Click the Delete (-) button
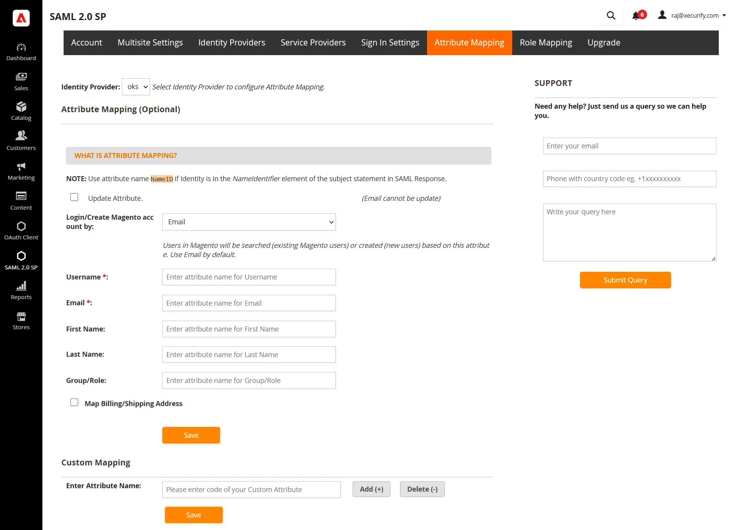Image resolution: width=740 pixels, height=530 pixels. tap(422, 489)
